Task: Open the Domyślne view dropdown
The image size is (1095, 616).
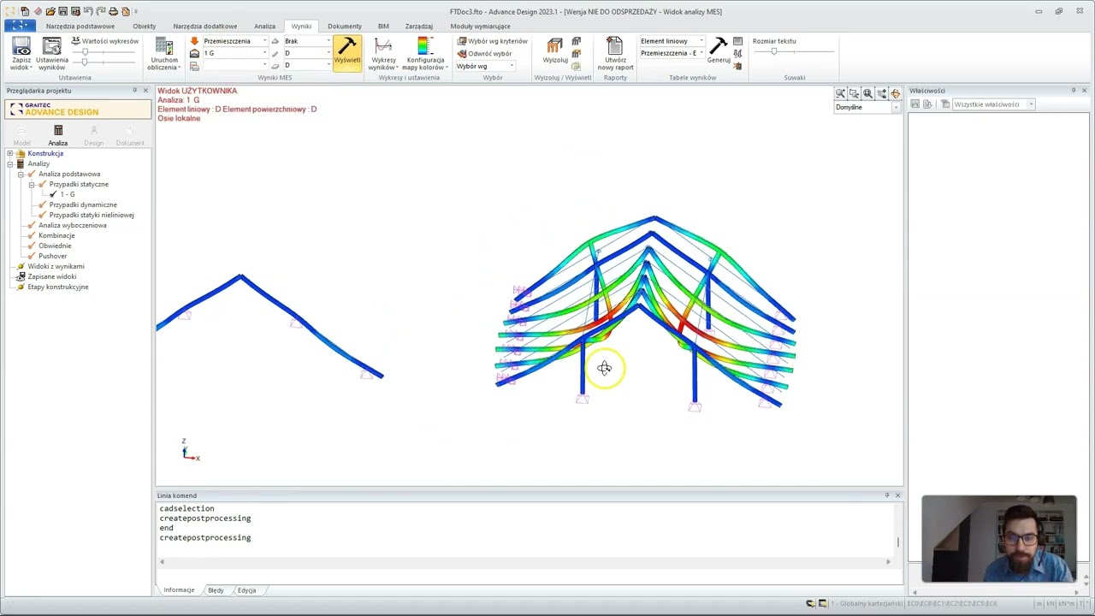Action: pos(896,107)
